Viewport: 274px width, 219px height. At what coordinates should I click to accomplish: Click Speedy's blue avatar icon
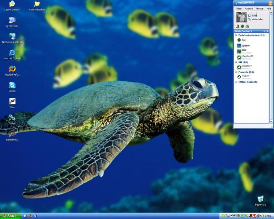point(239,46)
